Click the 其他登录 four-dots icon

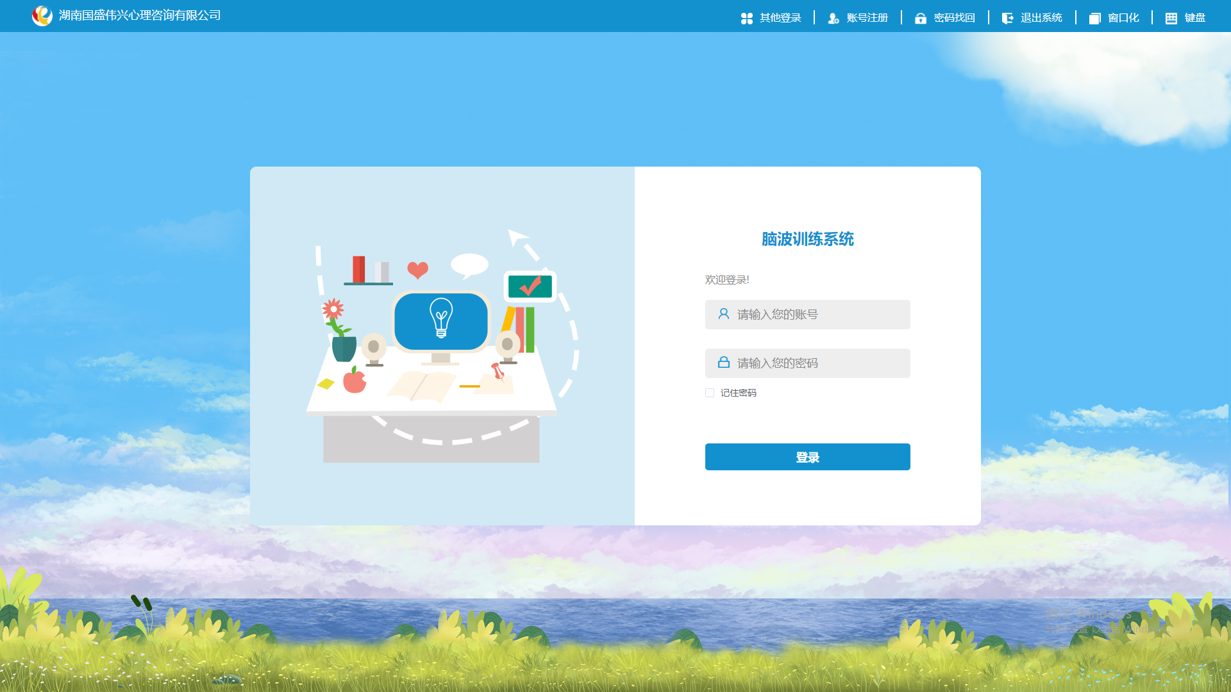coord(746,19)
